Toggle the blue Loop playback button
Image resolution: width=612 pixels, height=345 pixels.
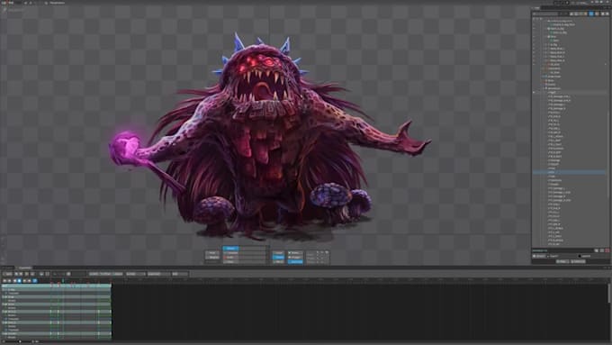35,281
